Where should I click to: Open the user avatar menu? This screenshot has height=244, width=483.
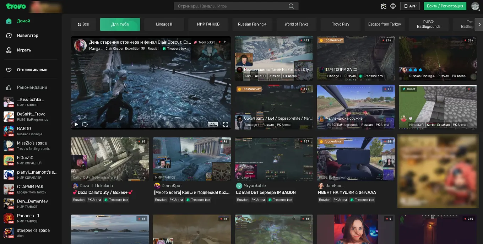[x=475, y=6]
